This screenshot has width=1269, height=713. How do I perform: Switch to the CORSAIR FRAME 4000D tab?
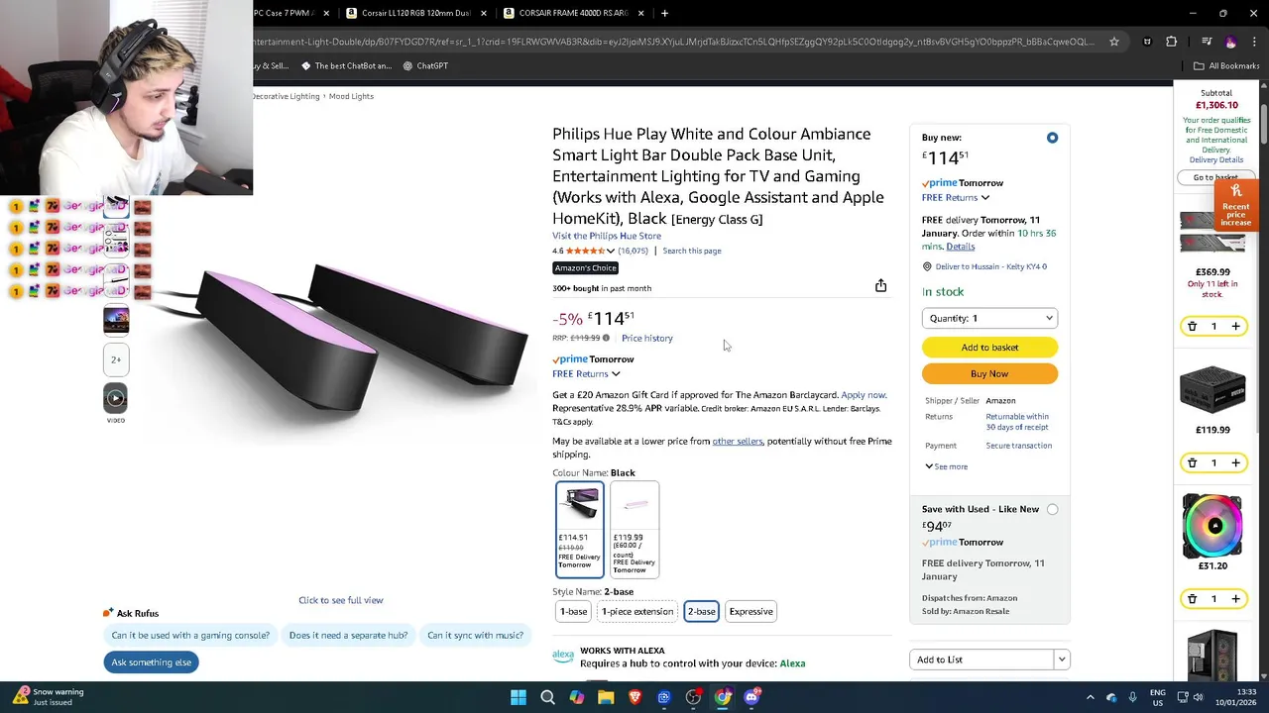pos(573,13)
